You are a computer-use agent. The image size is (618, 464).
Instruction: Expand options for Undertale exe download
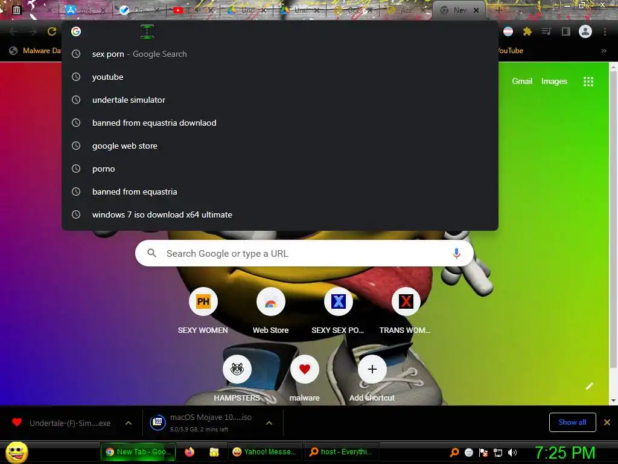[x=129, y=423]
